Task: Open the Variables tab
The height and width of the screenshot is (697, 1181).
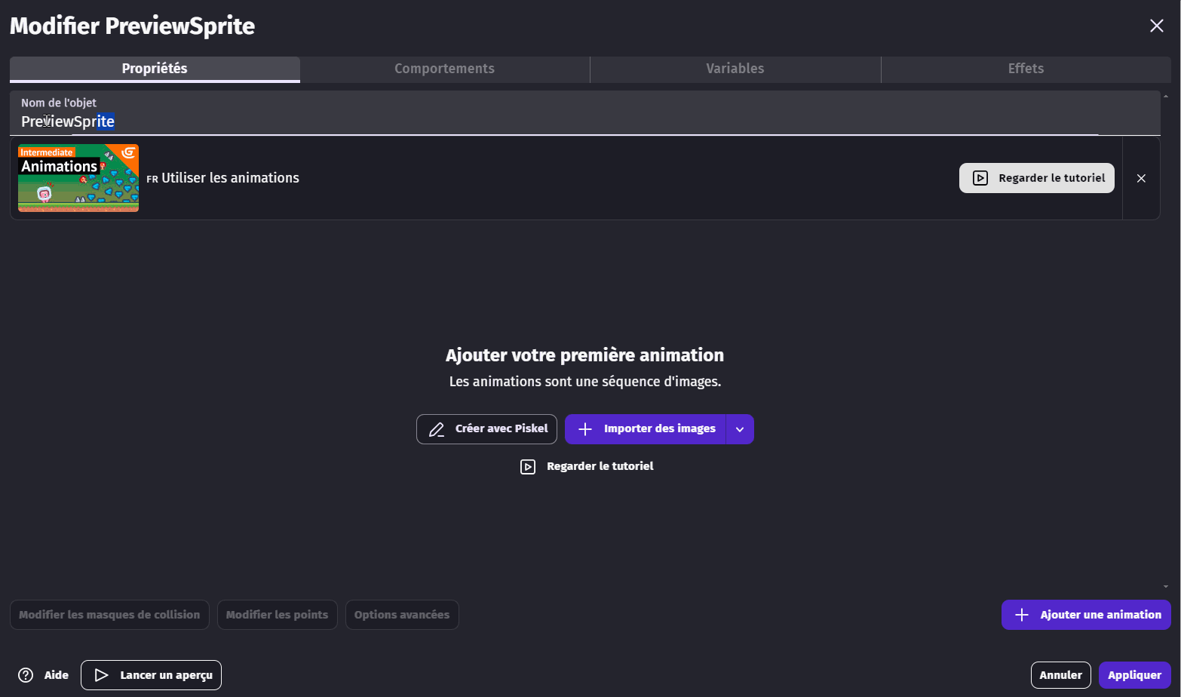Action: pyautogui.click(x=735, y=69)
